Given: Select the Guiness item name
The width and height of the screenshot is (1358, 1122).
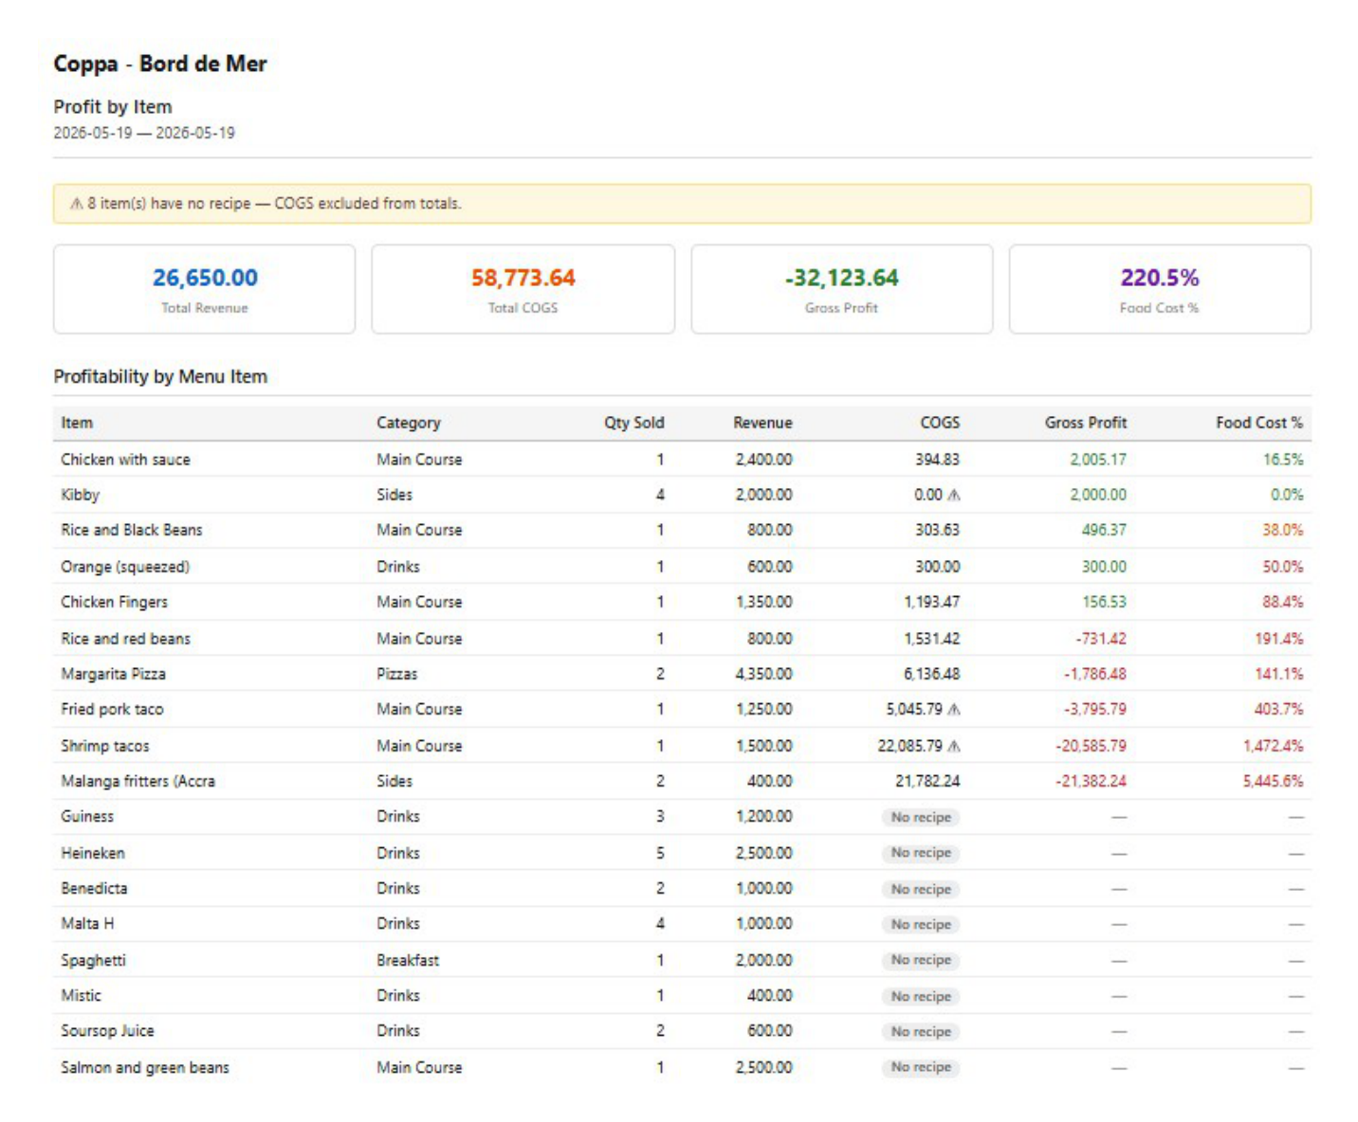Looking at the screenshot, I should tap(87, 816).
